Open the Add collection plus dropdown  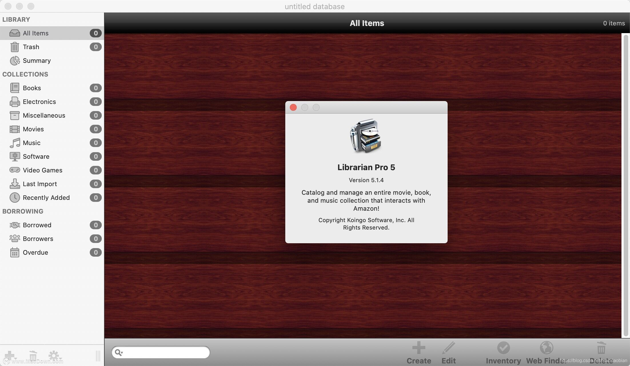click(x=10, y=356)
